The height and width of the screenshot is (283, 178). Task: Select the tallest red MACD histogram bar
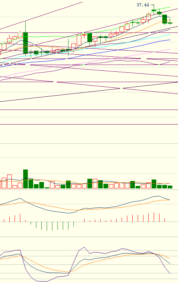[154, 217]
